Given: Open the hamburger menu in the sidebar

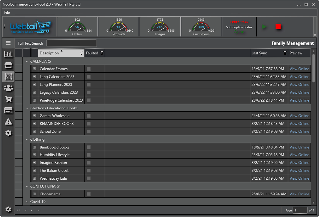Looking at the screenshot, I should click(x=8, y=43).
